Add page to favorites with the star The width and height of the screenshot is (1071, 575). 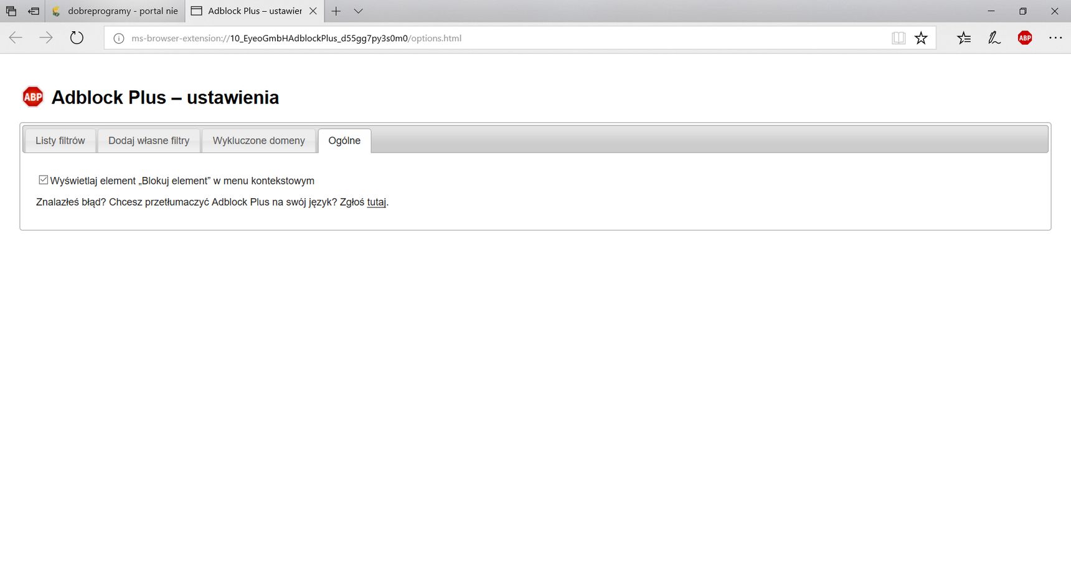pos(921,38)
